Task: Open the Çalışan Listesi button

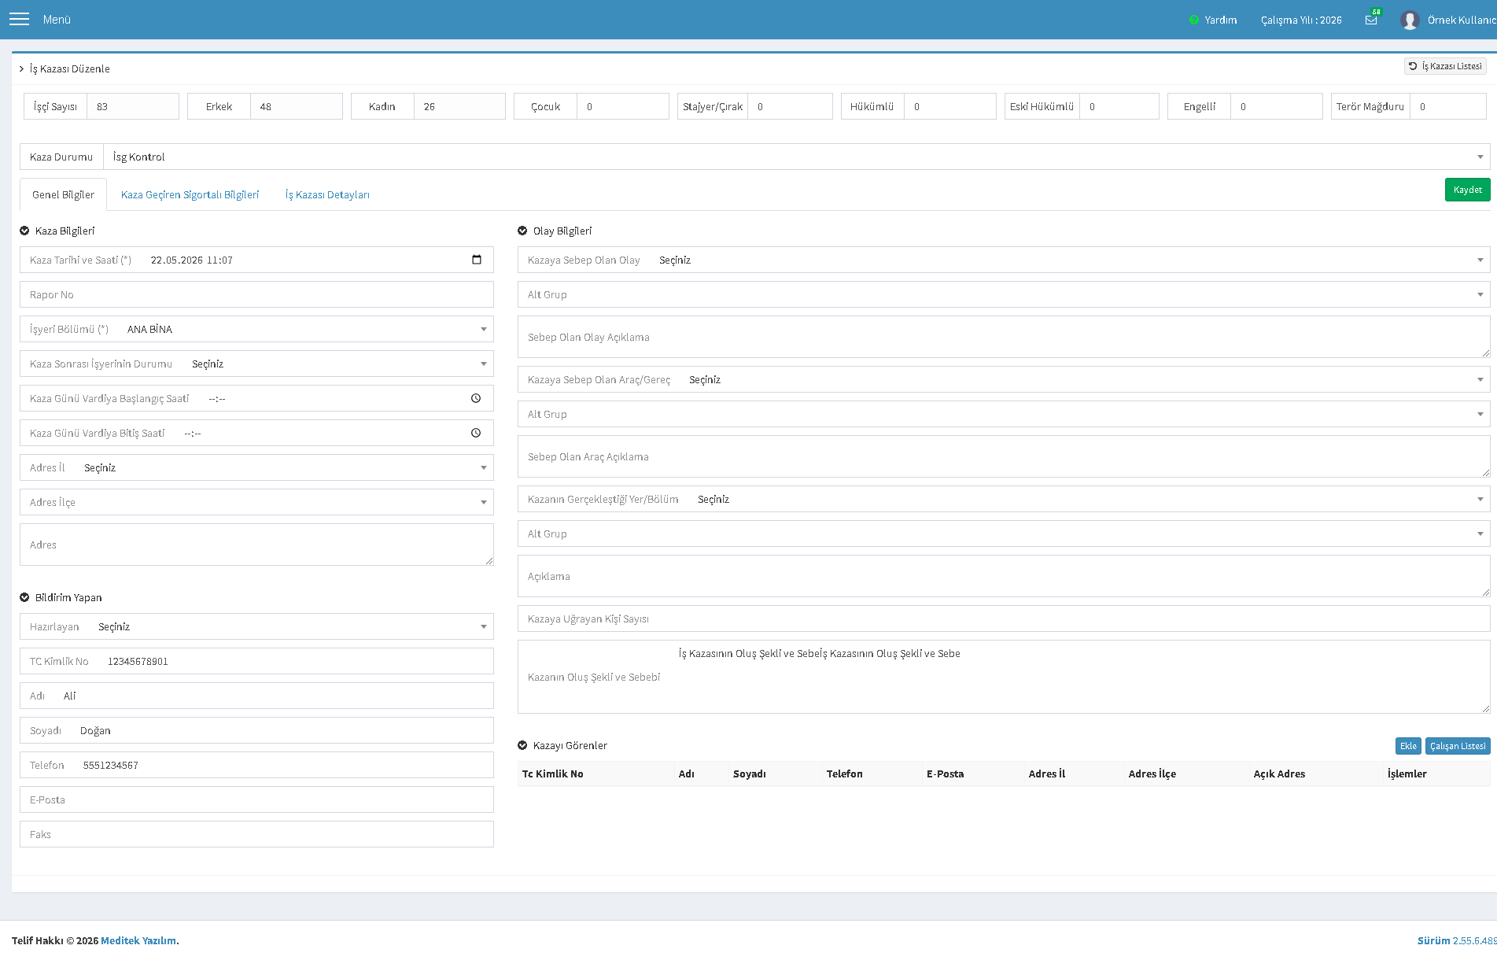Action: (x=1458, y=746)
